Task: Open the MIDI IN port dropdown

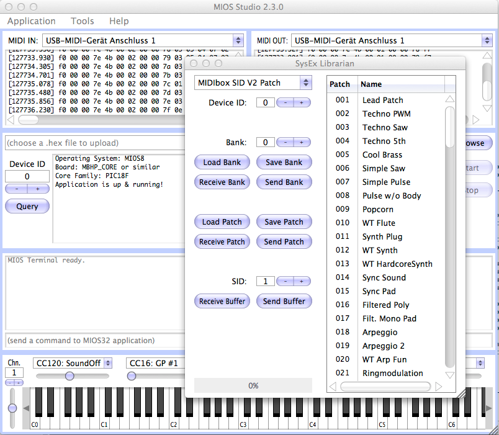Action: [x=143, y=40]
